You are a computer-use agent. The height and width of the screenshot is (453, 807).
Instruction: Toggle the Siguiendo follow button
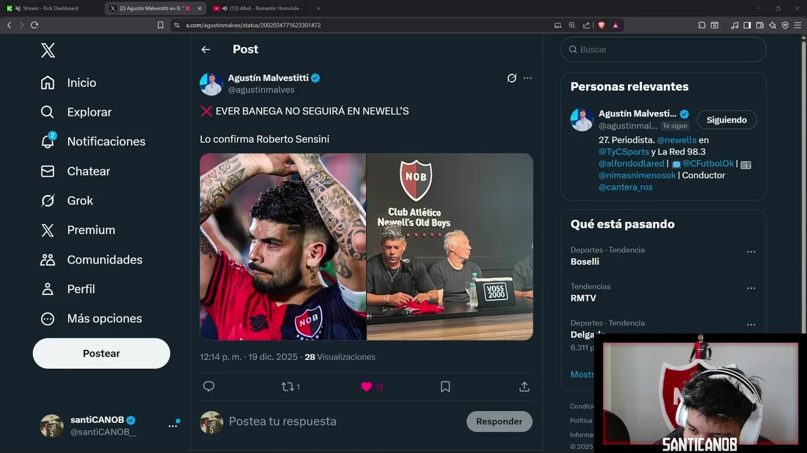pos(726,120)
